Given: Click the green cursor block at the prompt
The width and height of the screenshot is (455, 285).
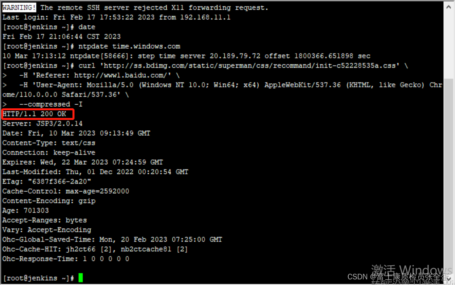Looking at the screenshot, I should click(x=81, y=278).
